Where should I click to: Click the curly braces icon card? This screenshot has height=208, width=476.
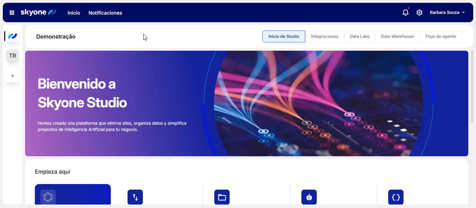point(396,197)
